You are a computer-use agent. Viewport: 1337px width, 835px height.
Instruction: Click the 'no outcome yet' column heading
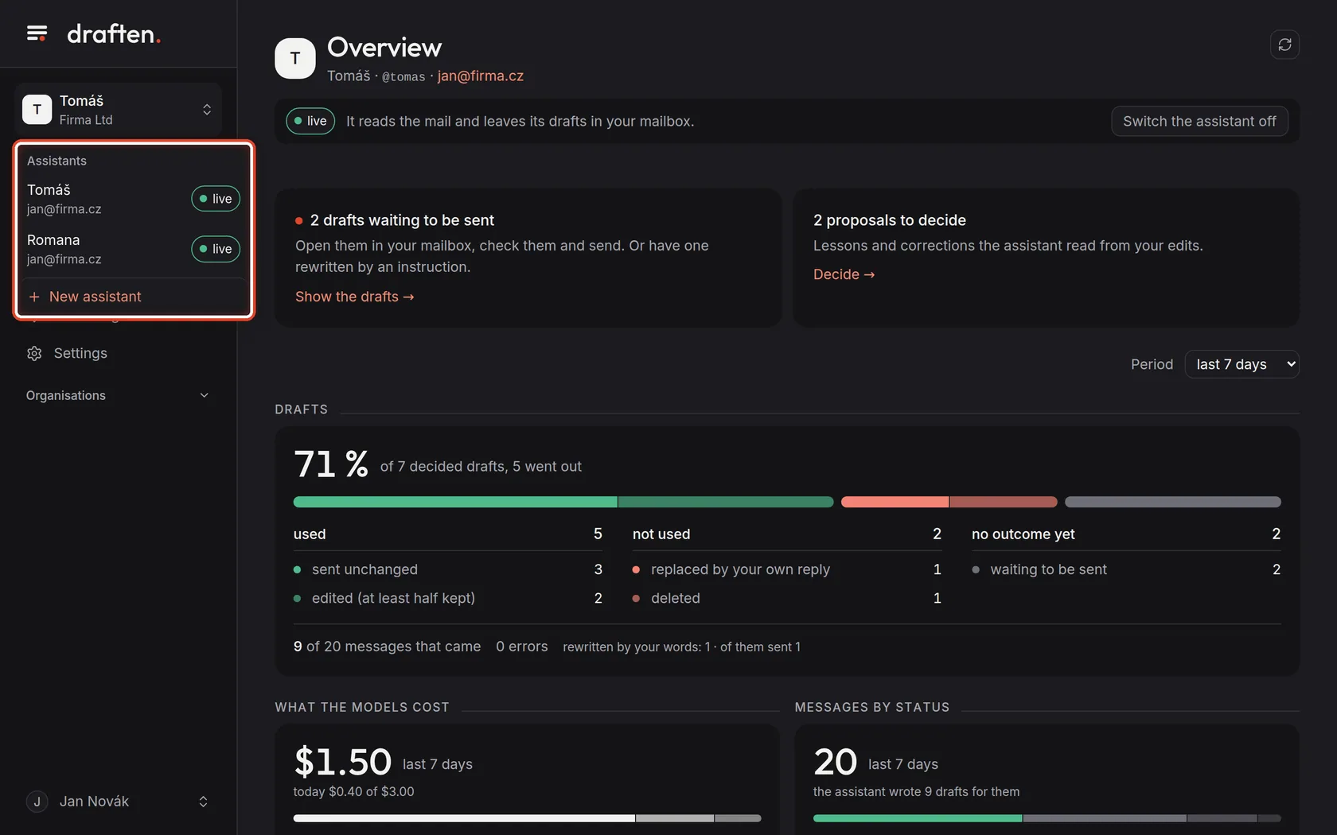(x=1023, y=534)
